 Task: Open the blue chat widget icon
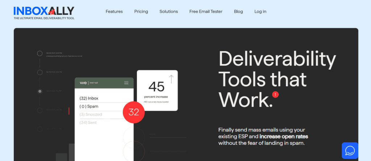350,151
